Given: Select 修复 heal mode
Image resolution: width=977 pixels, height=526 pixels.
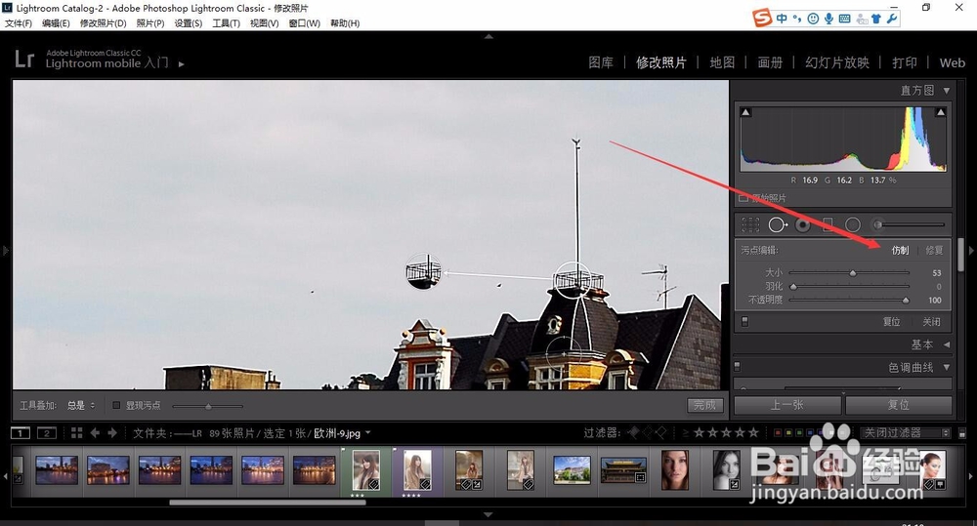Looking at the screenshot, I should point(934,250).
